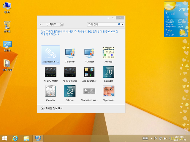190x142 pixels.
Task: Open the touch keyboard taskbar icon
Action: (x=145, y=138)
